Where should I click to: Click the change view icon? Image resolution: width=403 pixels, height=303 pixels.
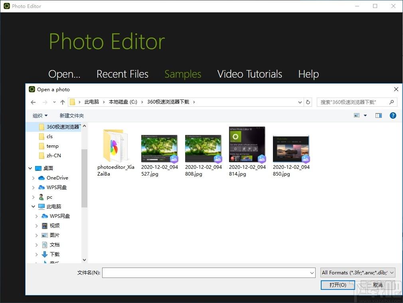(x=357, y=115)
